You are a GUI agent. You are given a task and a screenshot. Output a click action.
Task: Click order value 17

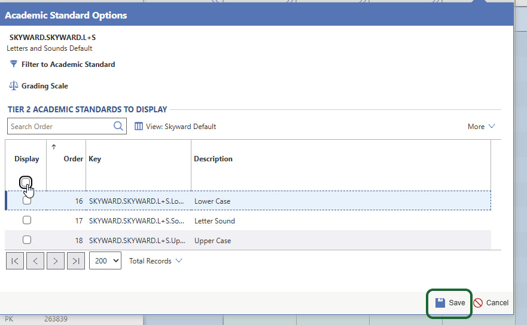(79, 221)
